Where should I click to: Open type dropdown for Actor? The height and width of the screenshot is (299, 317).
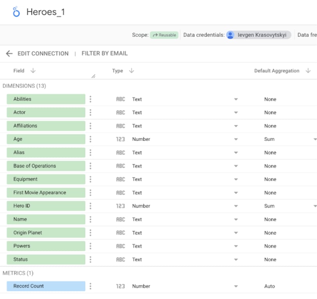236,113
